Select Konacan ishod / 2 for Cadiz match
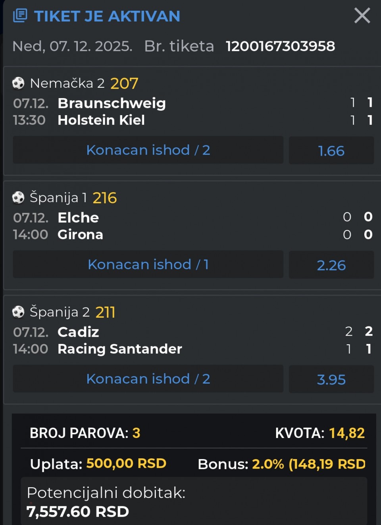Image resolution: width=381 pixels, height=525 pixels. (x=148, y=379)
